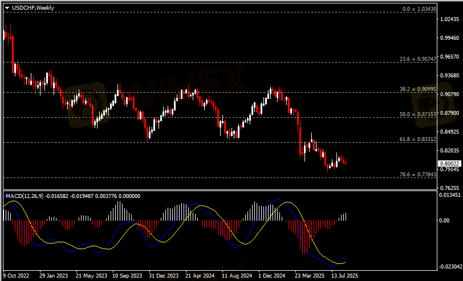Click the MACD(12,26,9) indicator label
Screen dimensions: 463x281
click(x=25, y=196)
